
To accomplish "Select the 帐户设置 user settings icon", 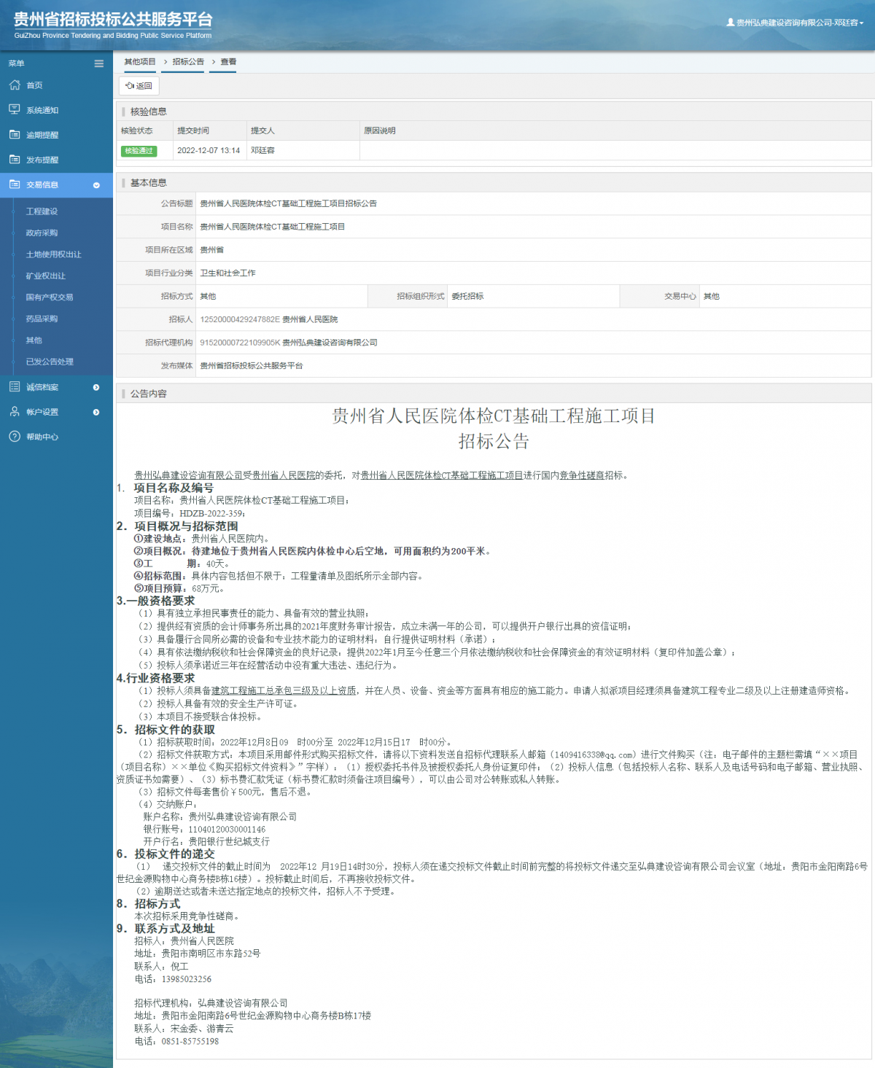I will coord(15,412).
